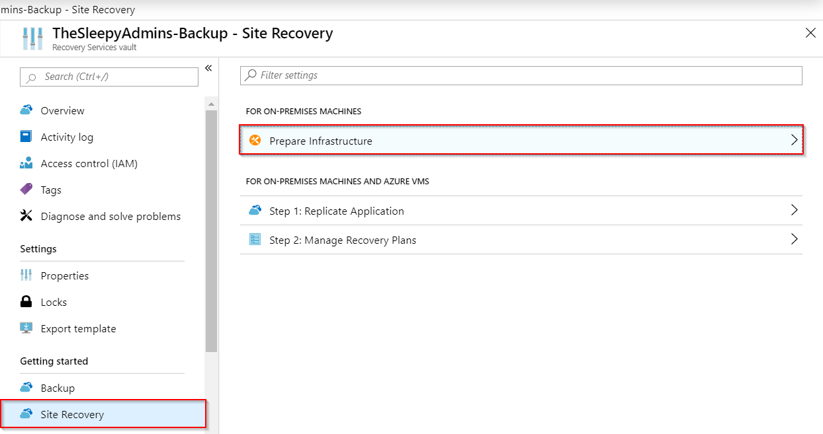
Task: Click the Access control (IAM) icon
Action: (26, 163)
